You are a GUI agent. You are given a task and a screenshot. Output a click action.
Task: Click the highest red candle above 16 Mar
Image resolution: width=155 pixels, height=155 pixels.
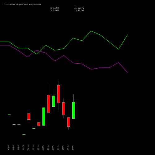coord(59,94)
